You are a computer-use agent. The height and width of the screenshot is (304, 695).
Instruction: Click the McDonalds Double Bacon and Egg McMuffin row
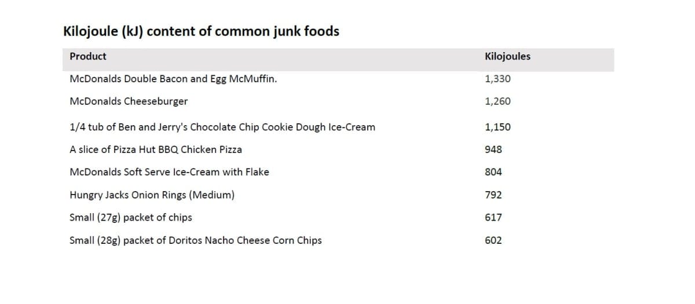[173, 79]
